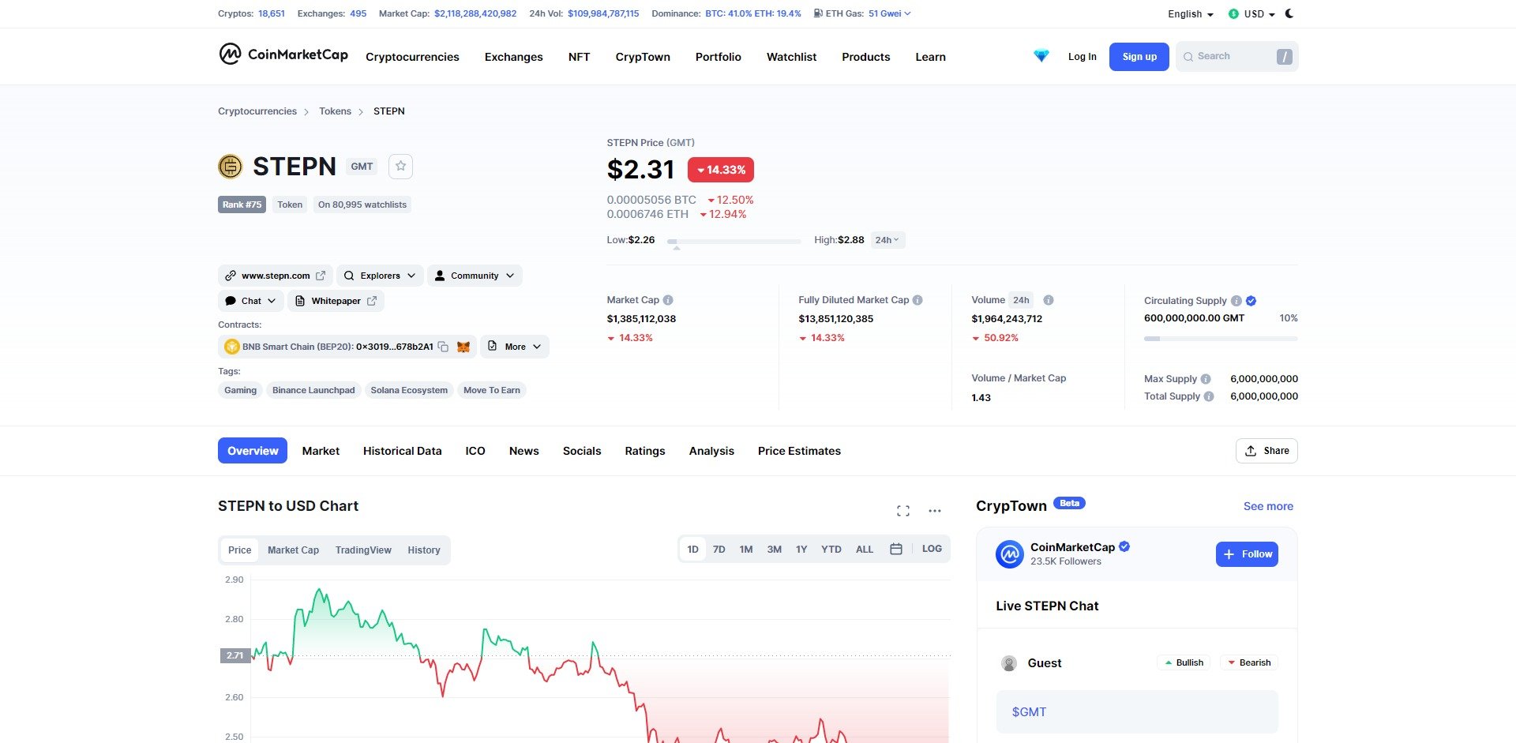Click the Move To Earn tag
The image size is (1516, 743).
click(492, 390)
